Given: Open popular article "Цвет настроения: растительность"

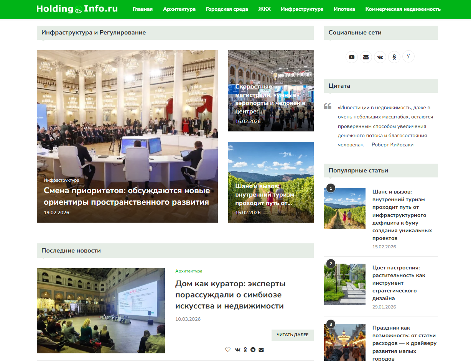Looking at the screenshot, I should point(399,283).
